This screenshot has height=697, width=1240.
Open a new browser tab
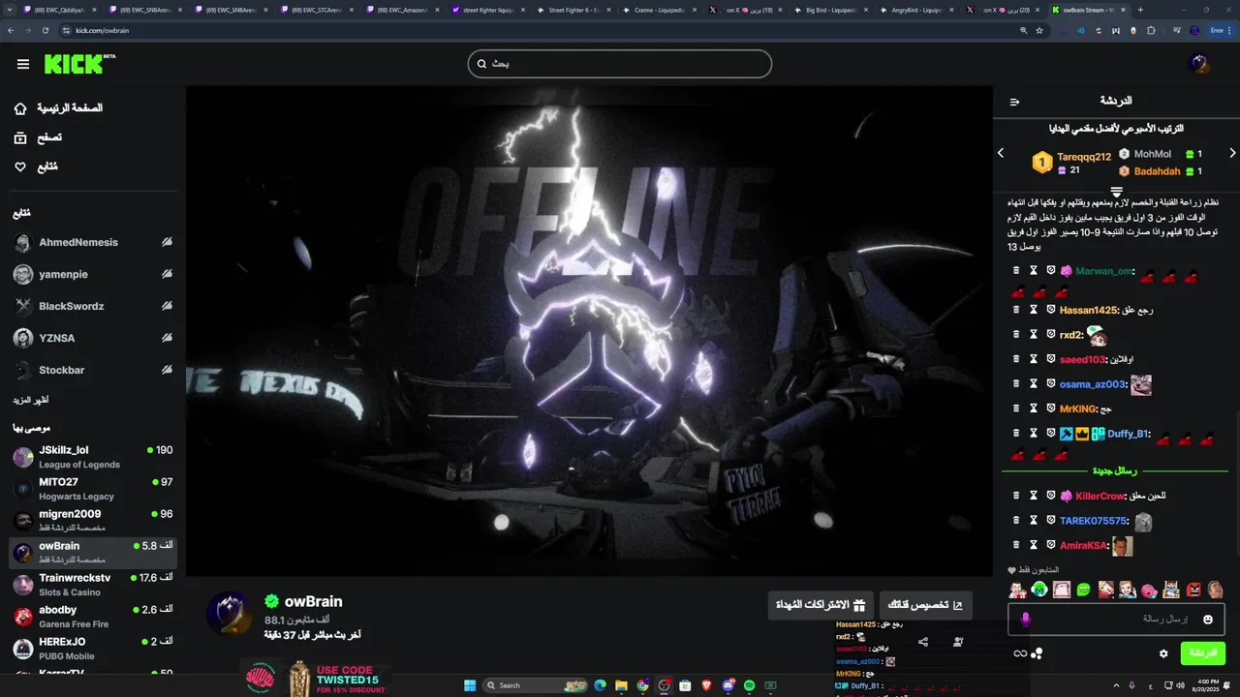1140,10
